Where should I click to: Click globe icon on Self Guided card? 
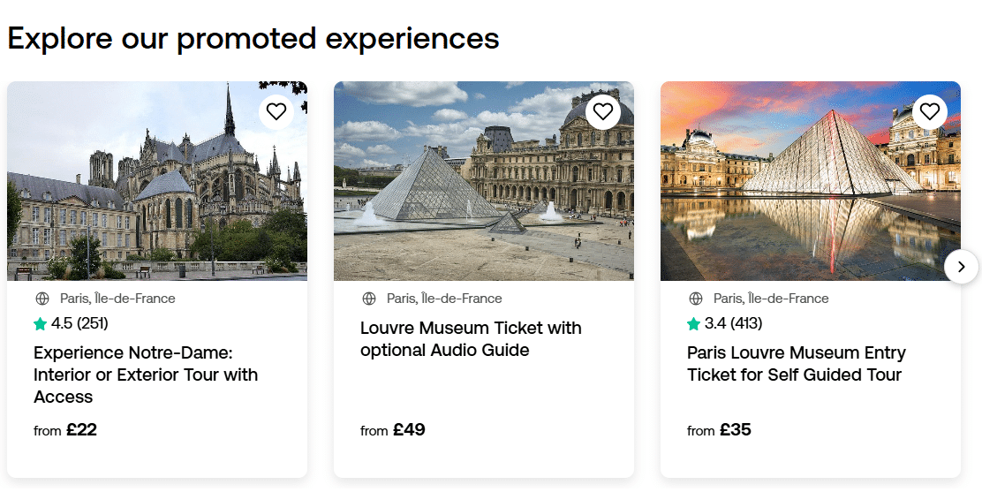(x=696, y=299)
